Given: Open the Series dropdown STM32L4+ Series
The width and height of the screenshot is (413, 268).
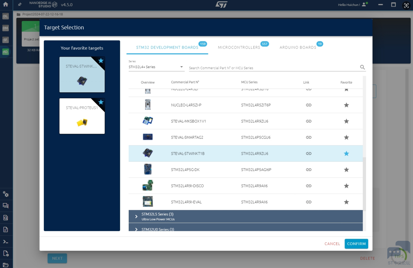Looking at the screenshot, I should 157,67.
